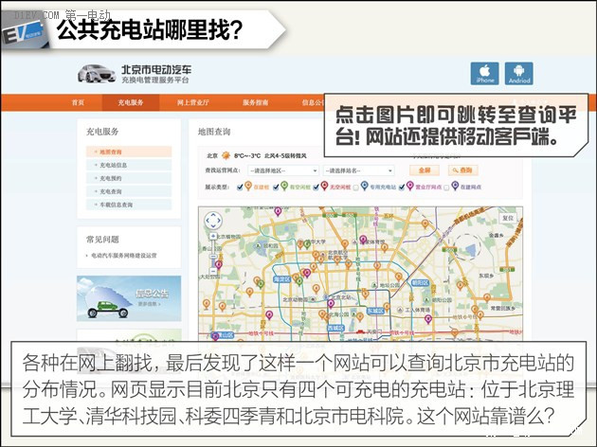The width and height of the screenshot is (597, 447).
Task: Click the red 无空闲桩 legend pin icon
Action: click(324, 186)
